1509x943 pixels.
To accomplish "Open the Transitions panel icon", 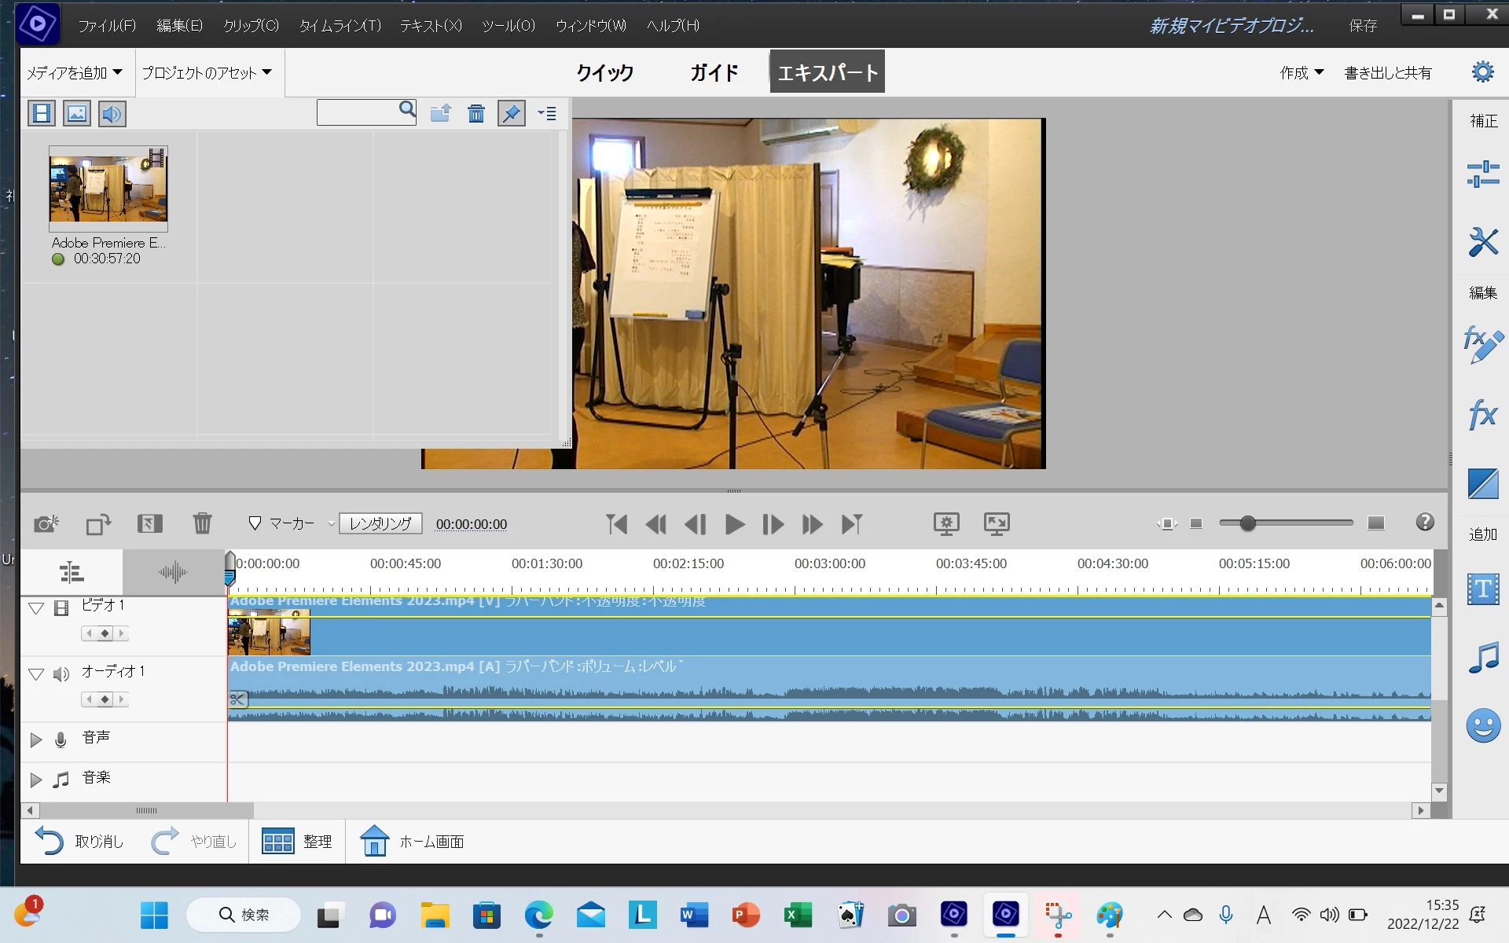I will tap(1482, 483).
